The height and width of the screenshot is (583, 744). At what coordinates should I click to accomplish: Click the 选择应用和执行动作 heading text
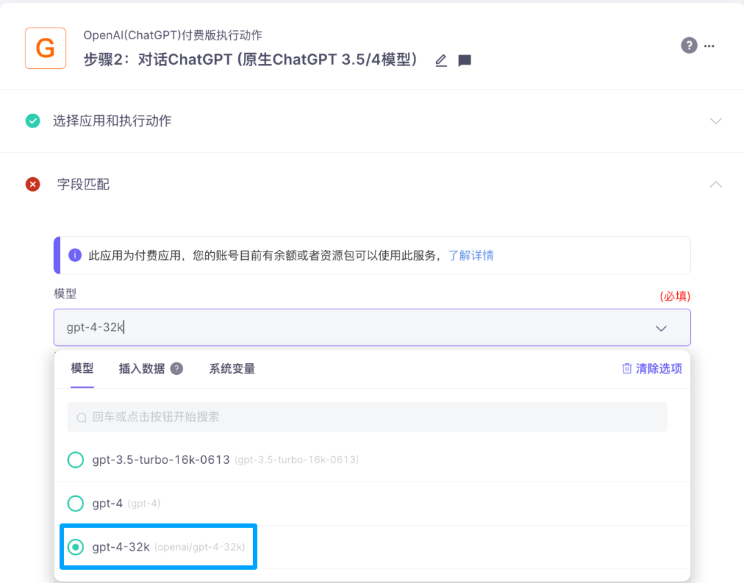[x=112, y=121]
